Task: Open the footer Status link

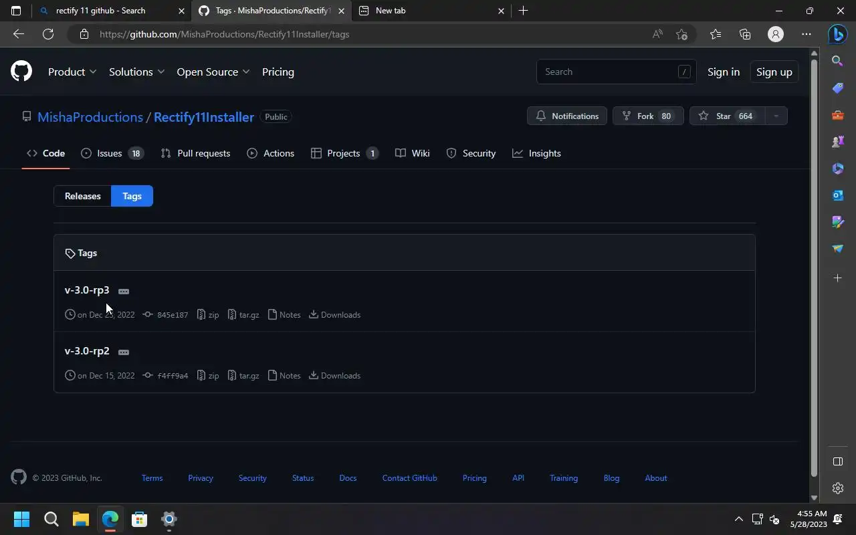Action: click(303, 477)
